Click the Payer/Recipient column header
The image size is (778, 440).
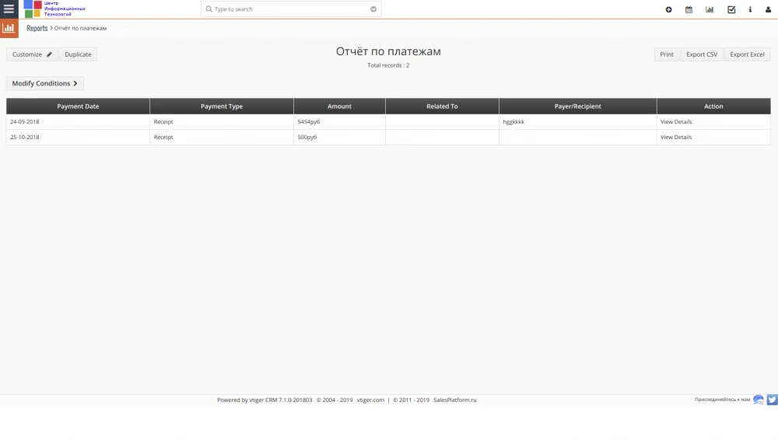coord(577,107)
